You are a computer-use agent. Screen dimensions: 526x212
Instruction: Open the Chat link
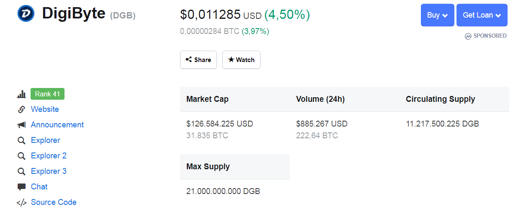click(x=39, y=187)
